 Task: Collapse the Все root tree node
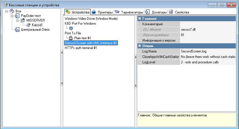tap(7, 11)
